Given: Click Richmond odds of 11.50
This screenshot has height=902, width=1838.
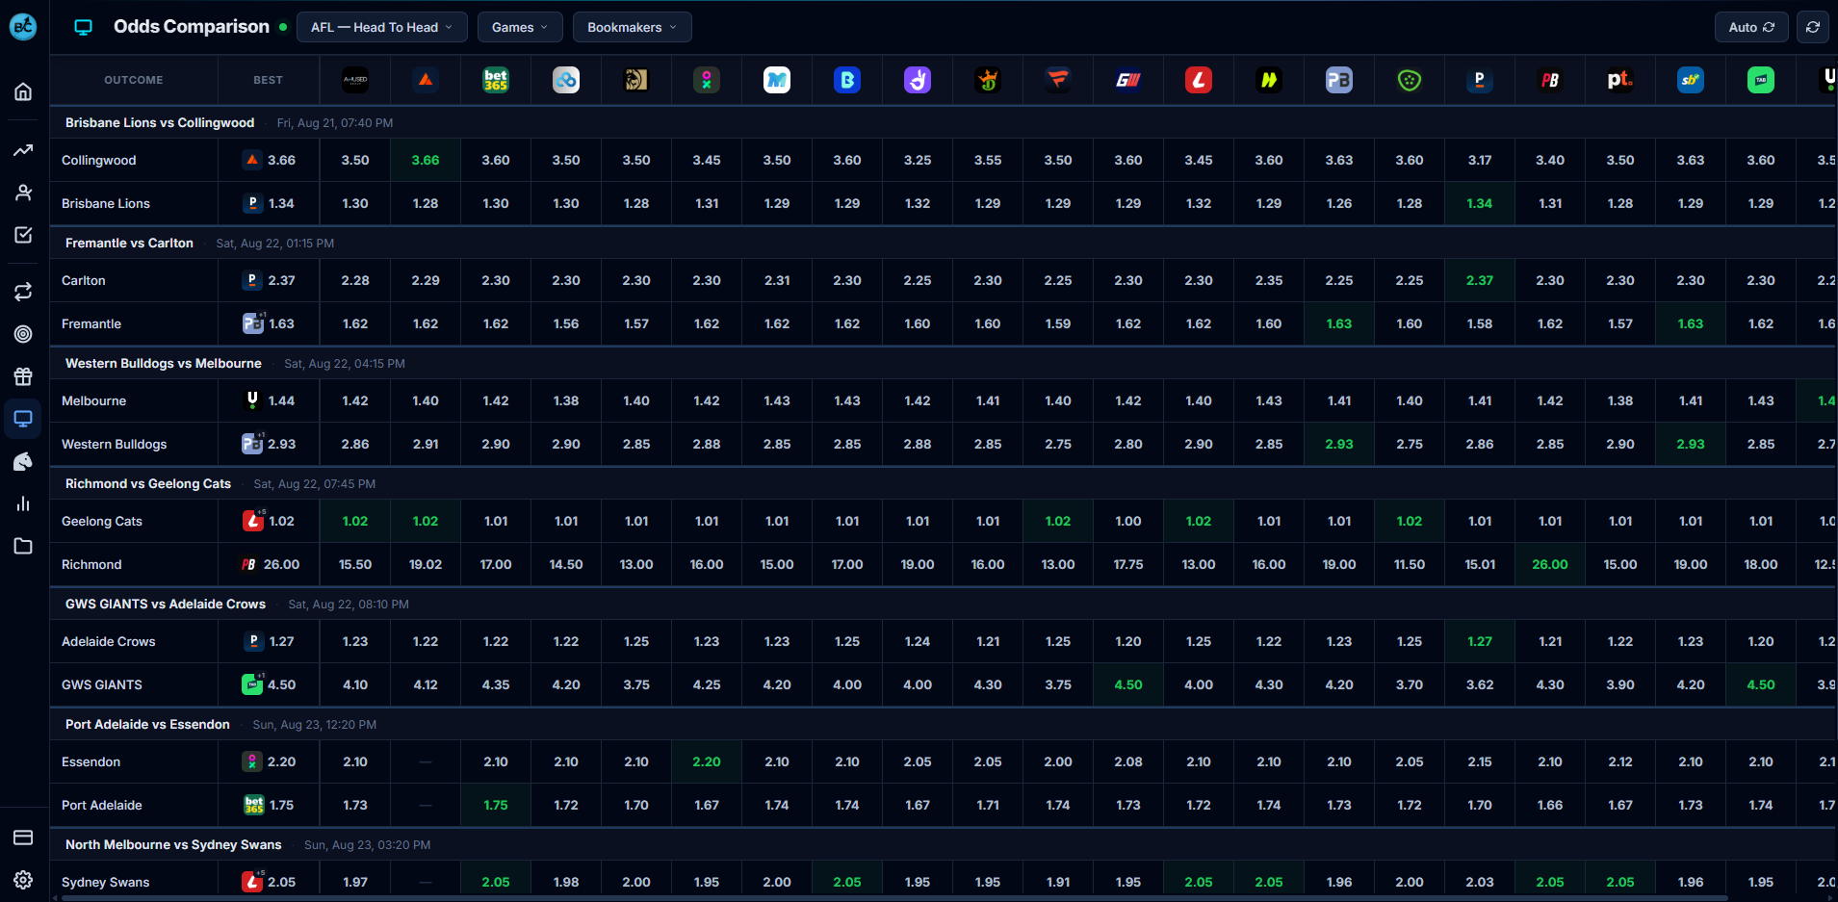Looking at the screenshot, I should [1410, 564].
